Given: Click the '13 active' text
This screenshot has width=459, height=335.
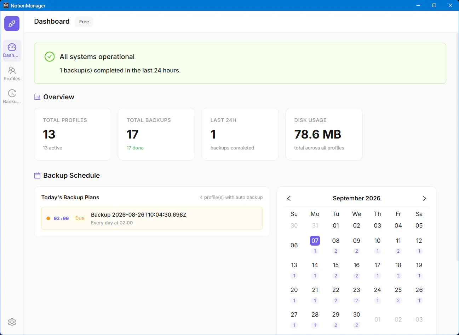Looking at the screenshot, I should pos(52,148).
